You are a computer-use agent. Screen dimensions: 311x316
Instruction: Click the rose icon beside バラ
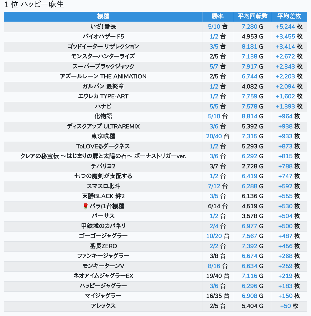[85, 206]
